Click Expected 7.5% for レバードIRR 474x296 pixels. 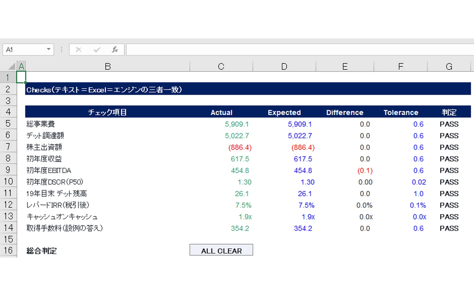click(284, 205)
